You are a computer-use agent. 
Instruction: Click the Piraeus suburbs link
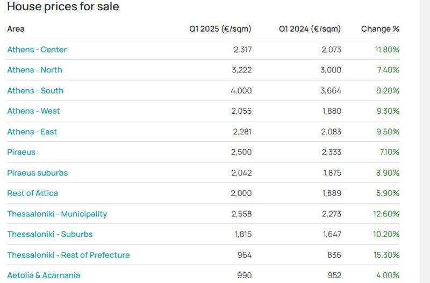37,173
